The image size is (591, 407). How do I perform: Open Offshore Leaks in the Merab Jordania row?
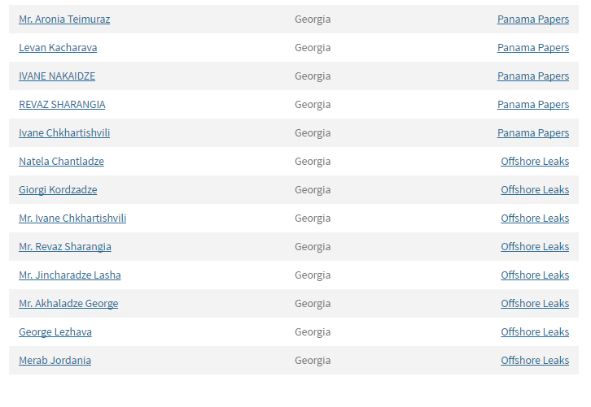pyautogui.click(x=535, y=361)
